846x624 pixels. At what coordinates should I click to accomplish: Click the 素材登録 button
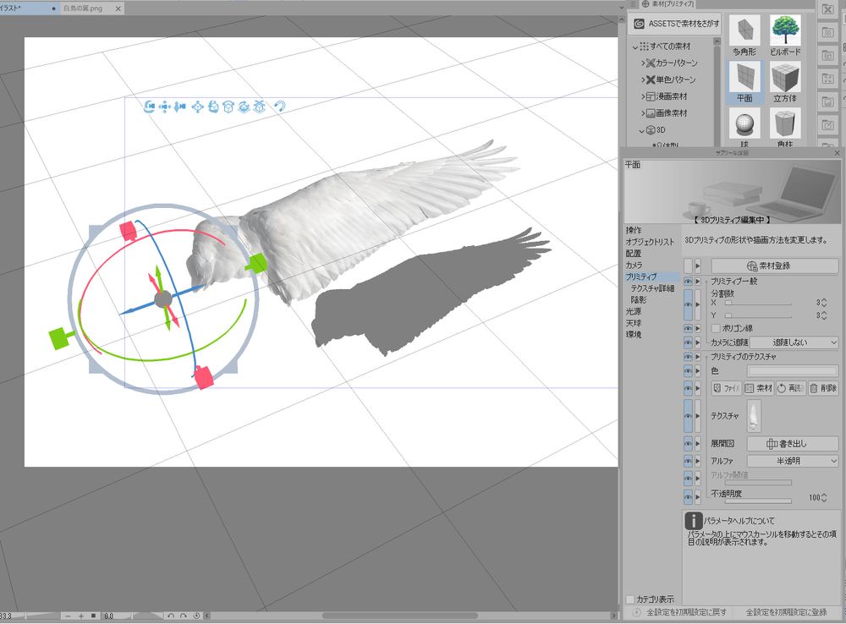click(x=773, y=266)
